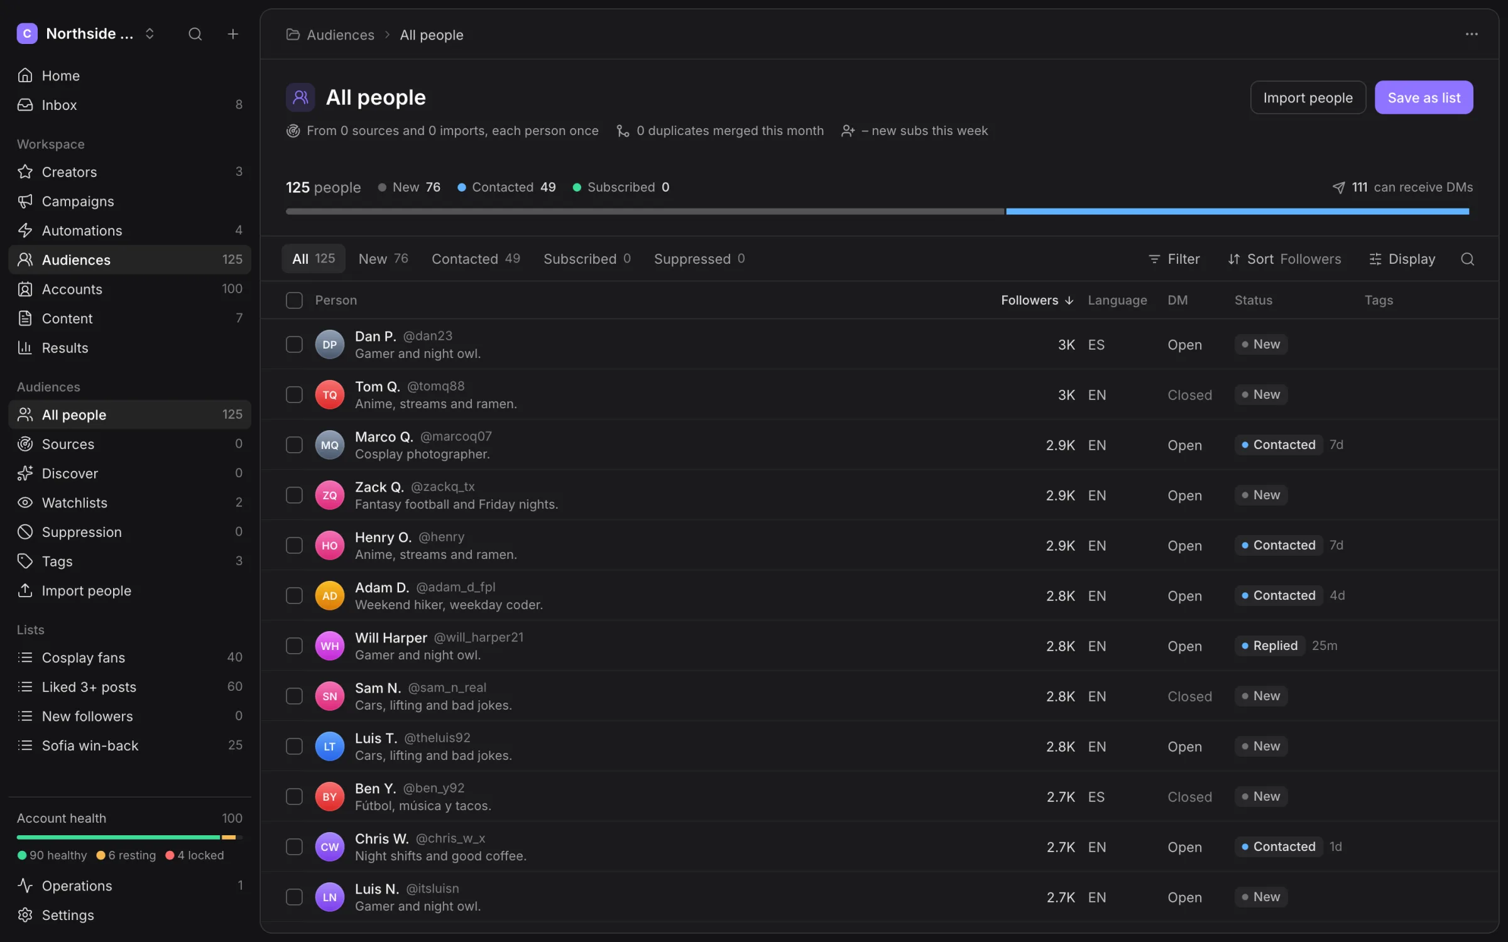The width and height of the screenshot is (1508, 942).
Task: Switch to the Contacted 49 tab
Action: point(476,259)
